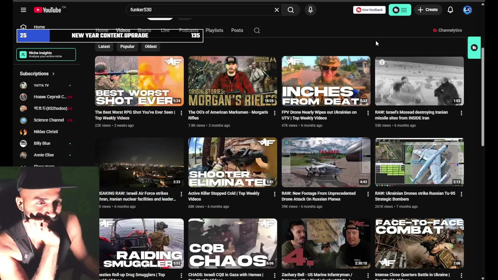Image resolution: width=498 pixels, height=280 pixels.
Task: Open the hamburger guide menu
Action: [x=23, y=10]
